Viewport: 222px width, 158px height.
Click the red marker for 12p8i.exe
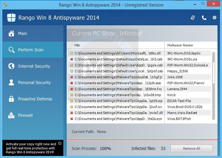(72, 83)
